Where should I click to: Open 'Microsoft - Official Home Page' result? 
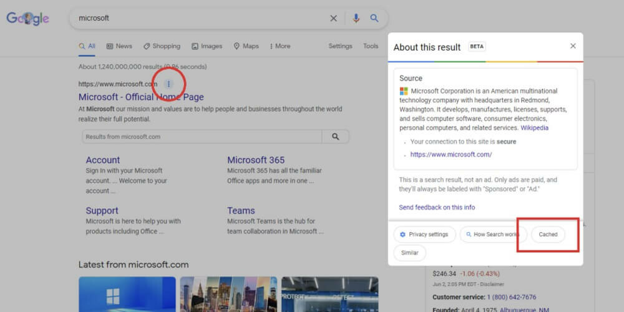click(141, 97)
